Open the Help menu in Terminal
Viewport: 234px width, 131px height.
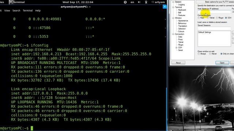pos(38,11)
